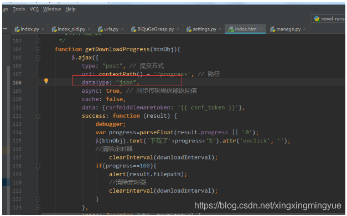Click the Python file icon on manage.py tab

[x=273, y=29]
